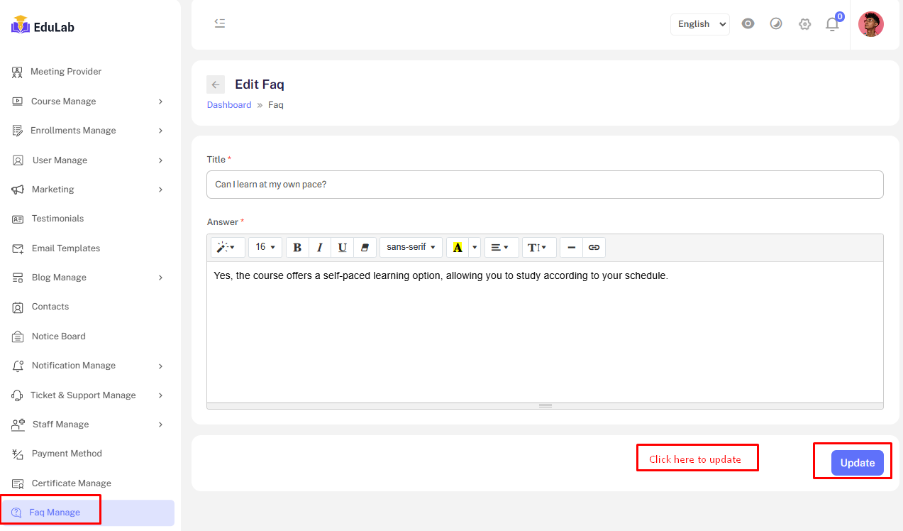Follow the Dashboard breadcrumb link
The height and width of the screenshot is (531, 903).
click(229, 105)
